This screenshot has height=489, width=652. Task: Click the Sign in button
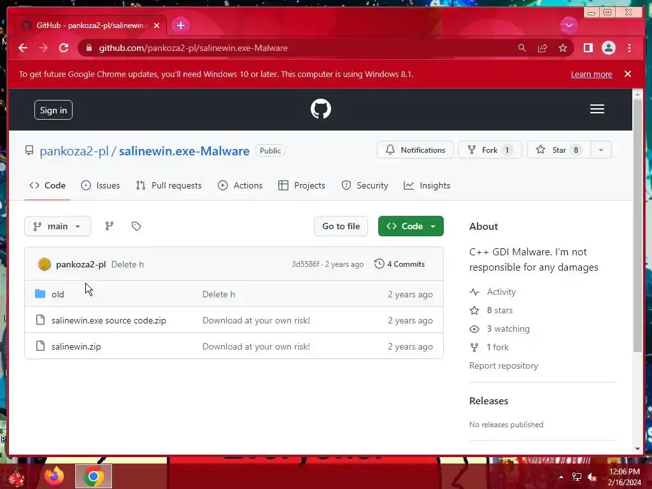coord(53,110)
